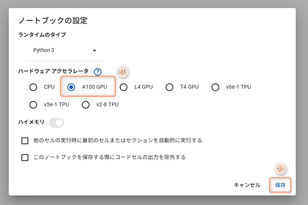Click the キャンセル button

coord(247,185)
